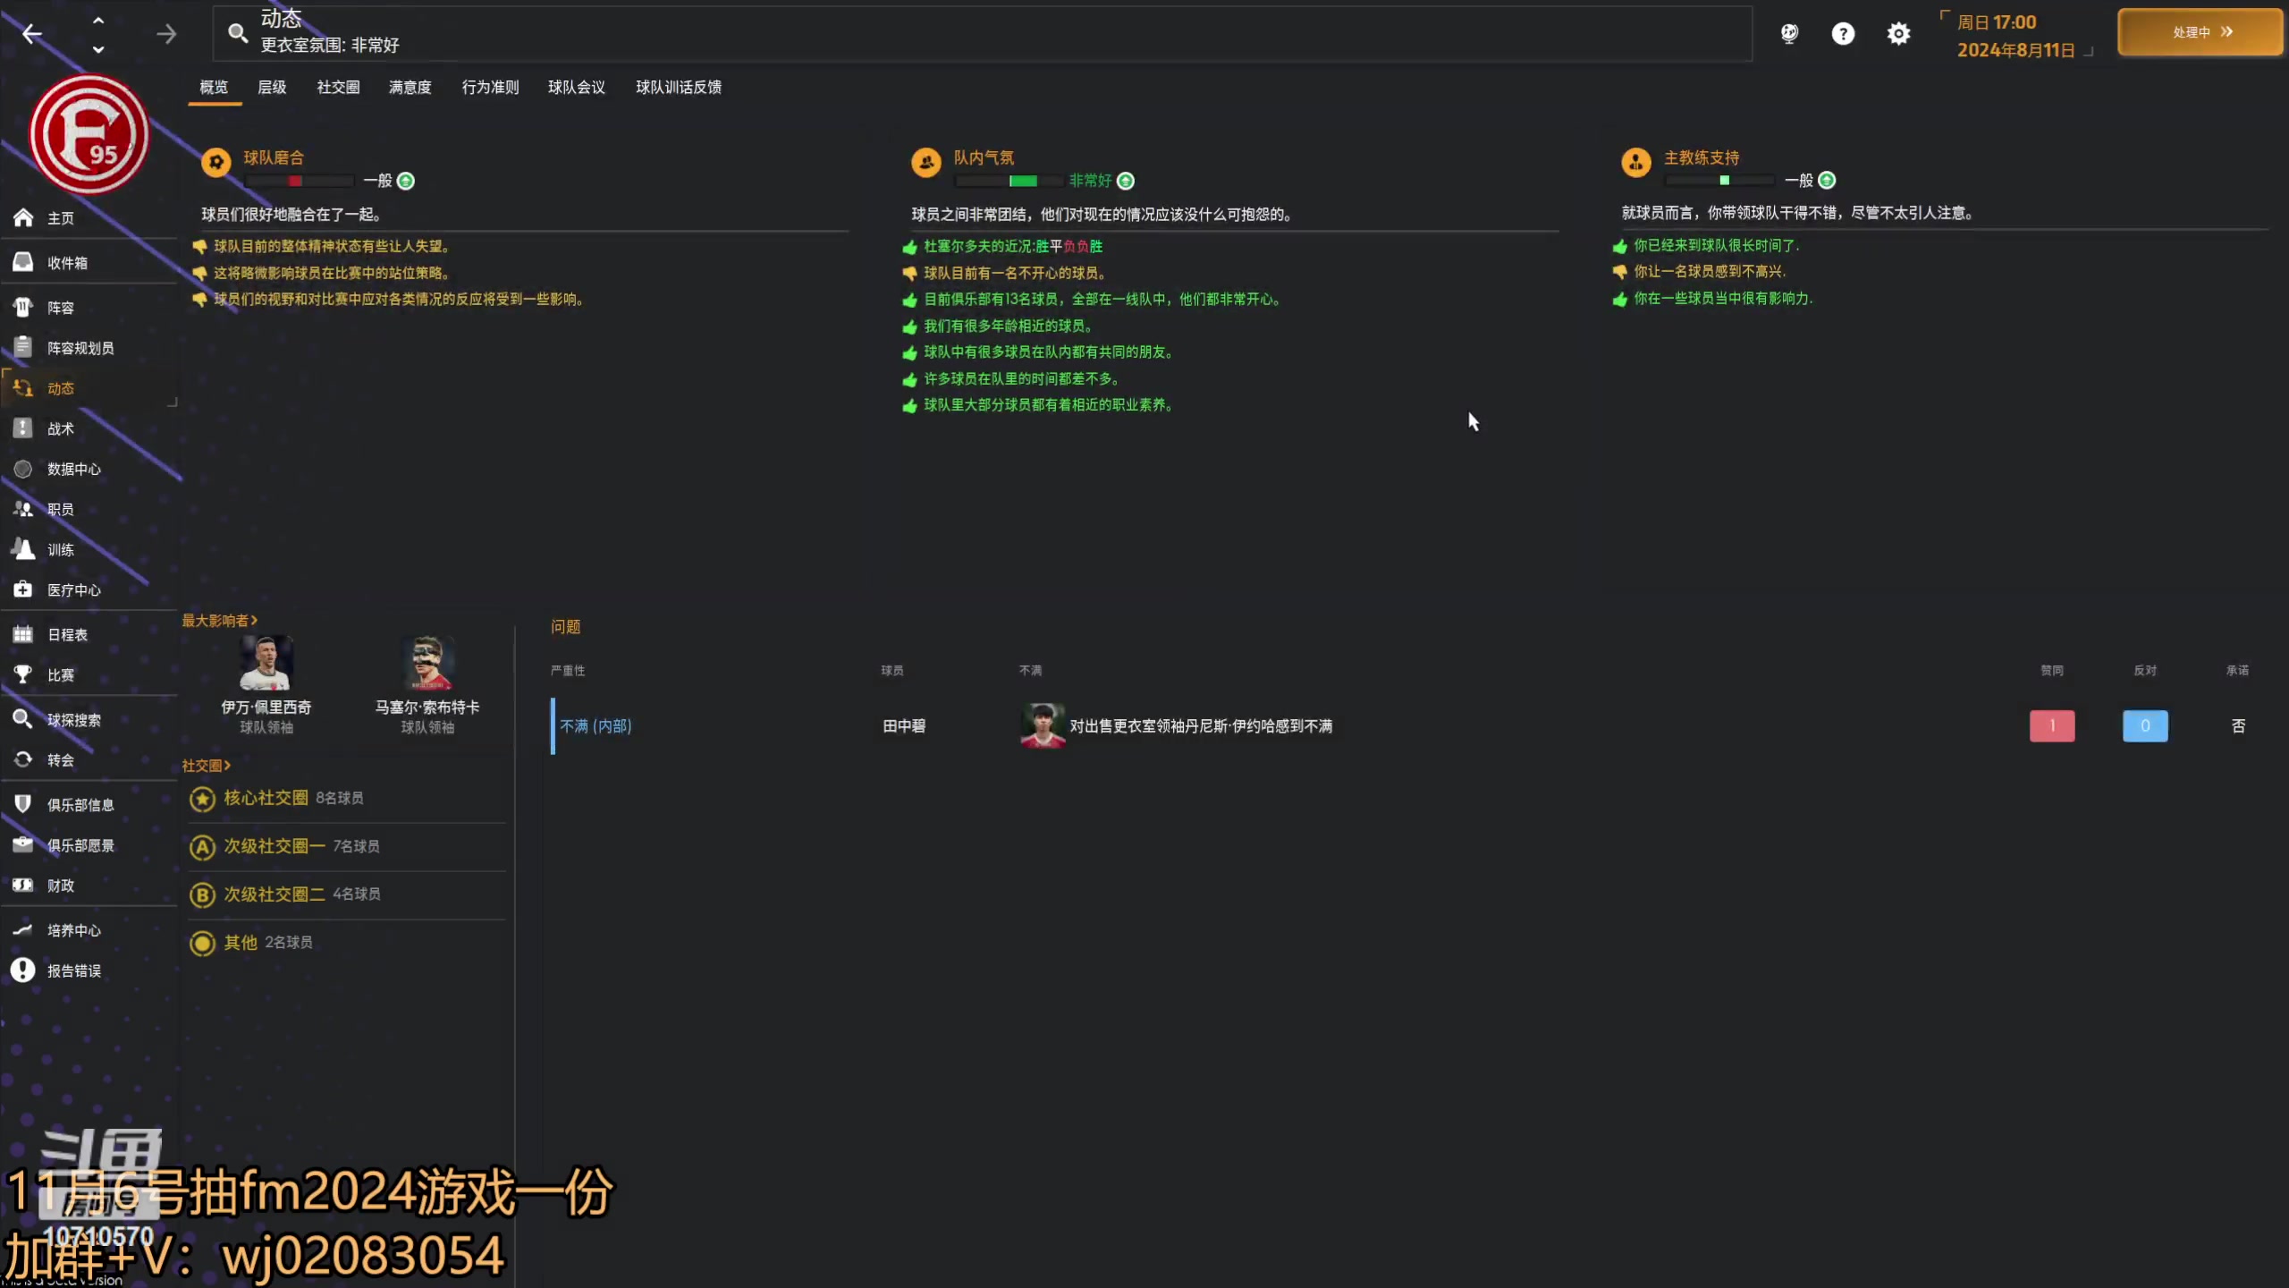The image size is (2289, 1288).
Task: Switch to 球队训话反馈 team talk feedback tab
Action: point(679,87)
